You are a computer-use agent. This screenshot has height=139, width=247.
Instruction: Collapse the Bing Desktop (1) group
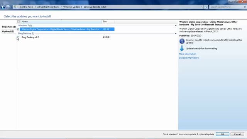176,34
